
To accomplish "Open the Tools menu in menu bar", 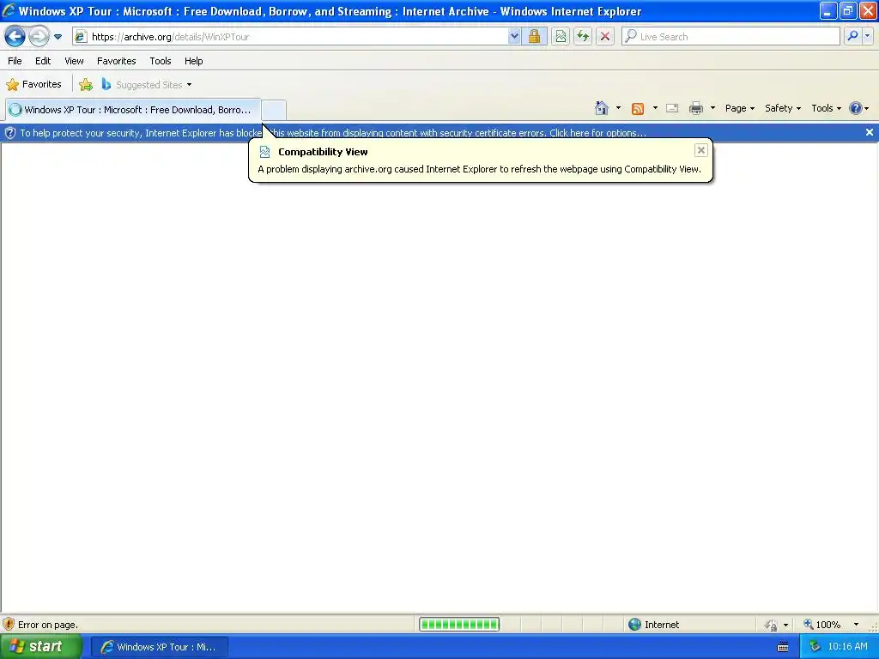I will pos(161,61).
